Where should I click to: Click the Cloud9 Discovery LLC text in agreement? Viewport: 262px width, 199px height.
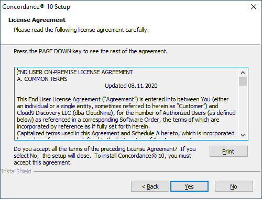[44, 113]
